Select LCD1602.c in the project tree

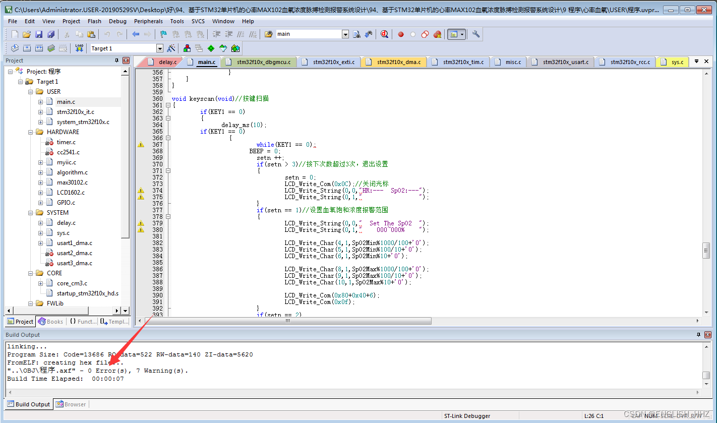pos(71,193)
